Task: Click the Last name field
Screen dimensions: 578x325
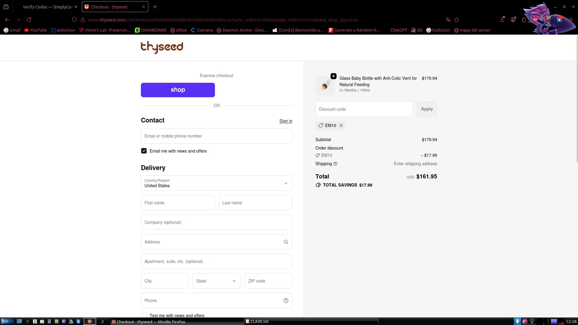Action: tap(255, 203)
